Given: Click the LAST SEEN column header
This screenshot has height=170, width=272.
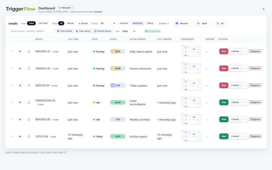Looking at the screenshot, I should click(73, 39).
